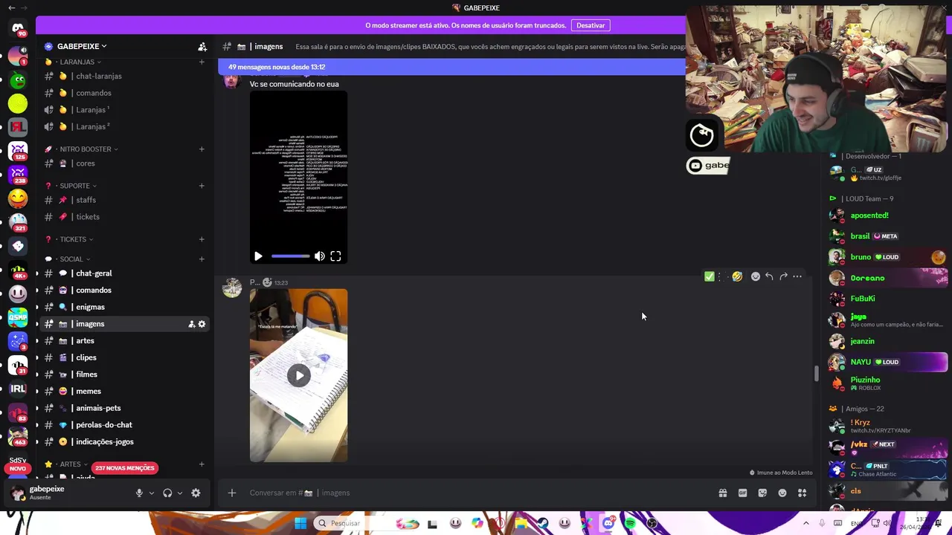Open the cores channel
This screenshot has width=952, height=535.
coord(125,163)
